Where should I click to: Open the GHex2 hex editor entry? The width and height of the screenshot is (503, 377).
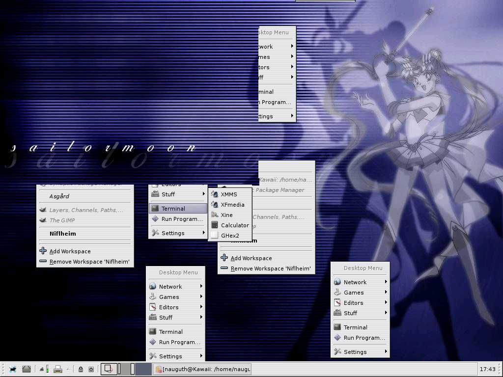(x=229, y=236)
